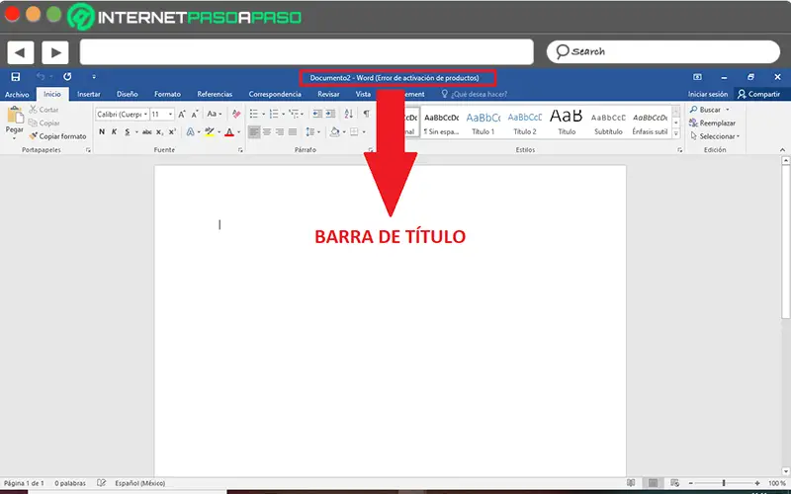Viewport: 791px width, 494px height.
Task: Click the zoom slider handle in status bar
Action: 724,483
